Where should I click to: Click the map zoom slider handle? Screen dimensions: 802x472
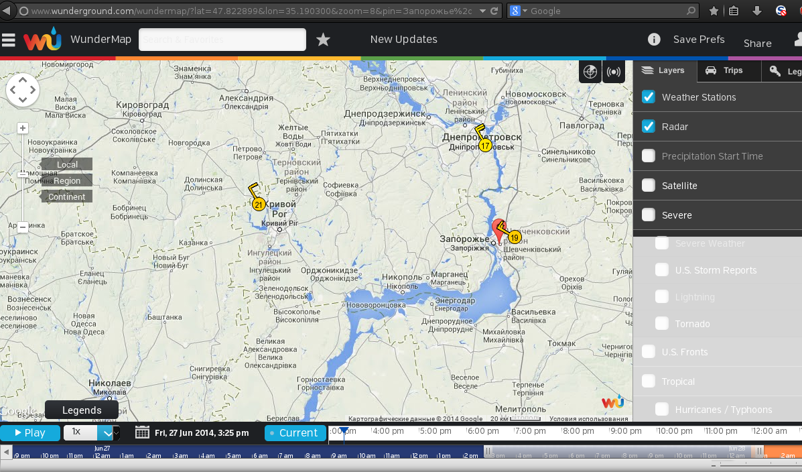coord(23,174)
